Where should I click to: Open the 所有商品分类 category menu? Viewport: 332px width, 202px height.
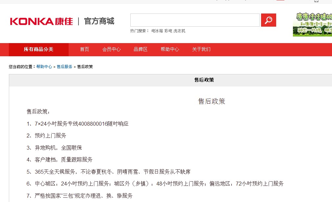[39, 49]
